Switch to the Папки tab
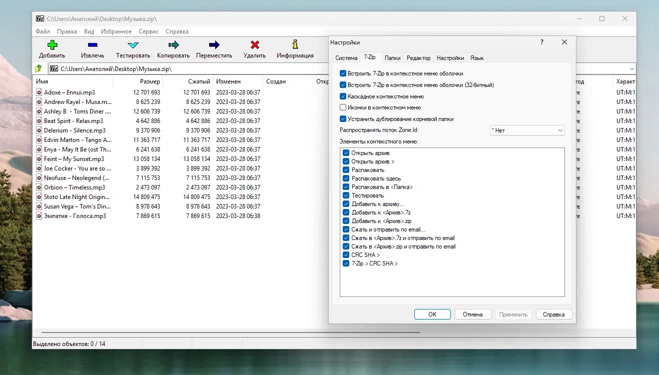 pyautogui.click(x=393, y=58)
